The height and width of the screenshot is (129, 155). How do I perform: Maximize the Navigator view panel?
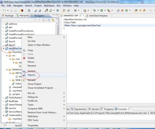click(x=57, y=15)
